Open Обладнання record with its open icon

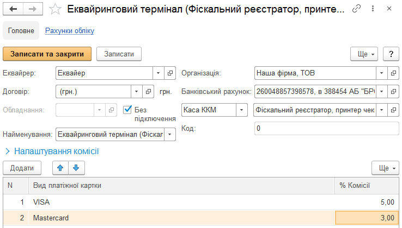(111, 110)
